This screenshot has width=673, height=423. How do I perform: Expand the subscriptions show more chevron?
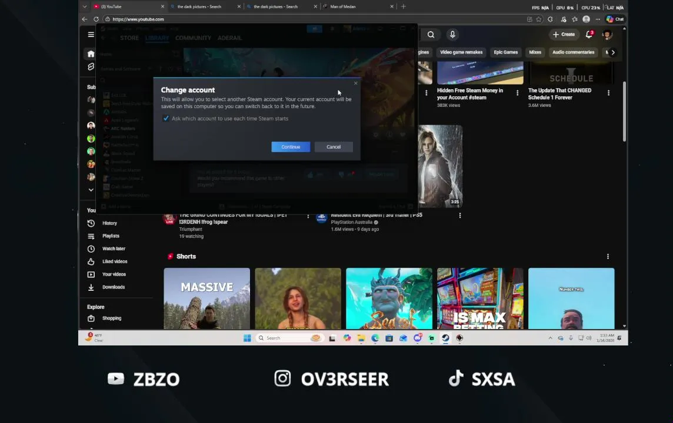(x=91, y=190)
